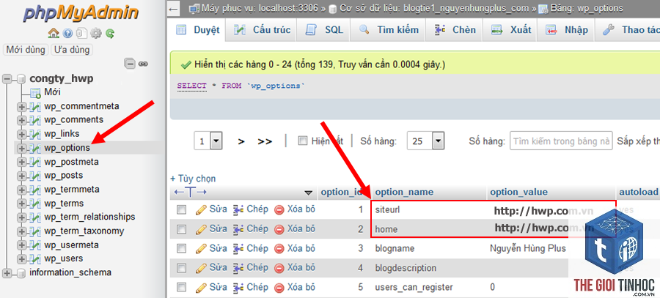
Task: Expand the wp_posts table node
Action: [21, 175]
